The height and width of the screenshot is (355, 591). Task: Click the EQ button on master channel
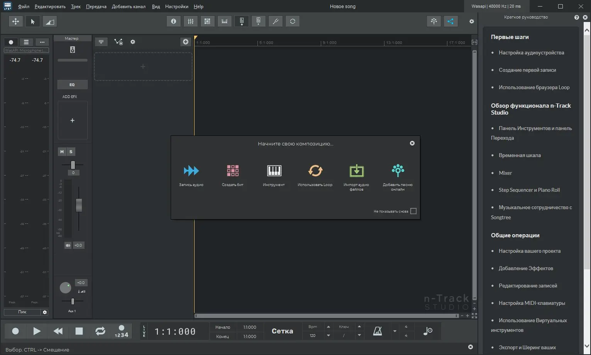pos(72,85)
